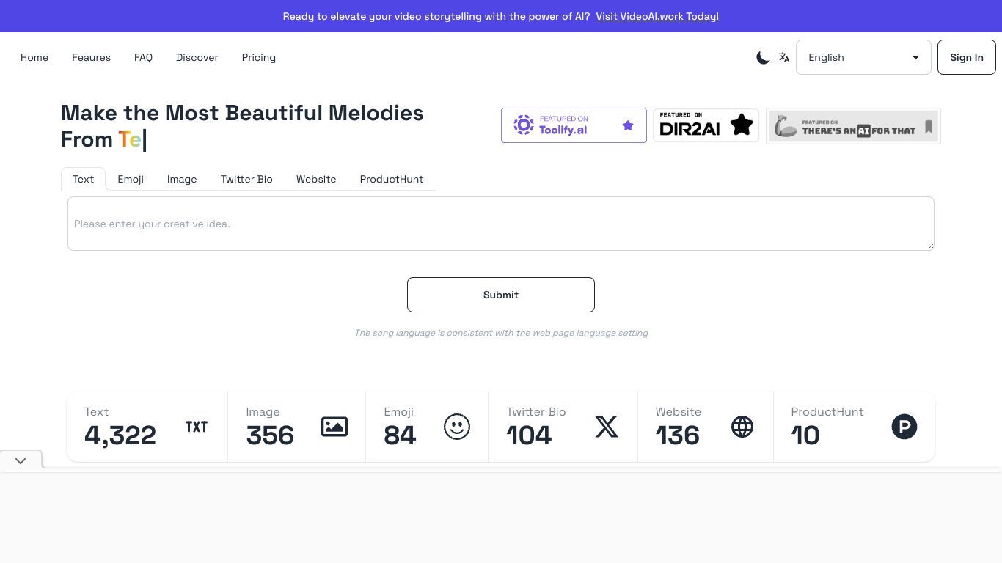Open the DIR2AI featured badge
This screenshot has width=1002, height=563.
706,125
